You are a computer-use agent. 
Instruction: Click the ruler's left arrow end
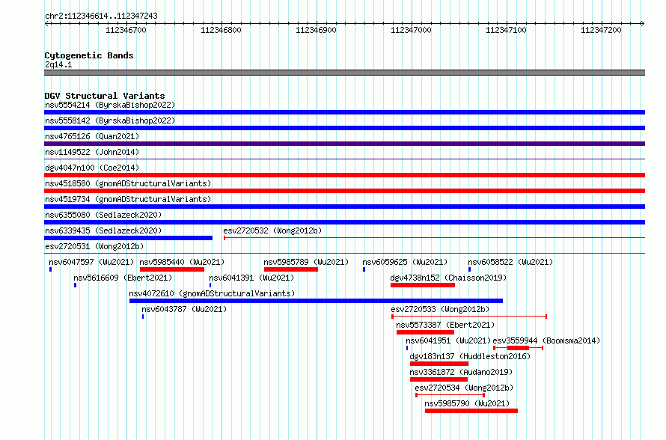[x=46, y=23]
